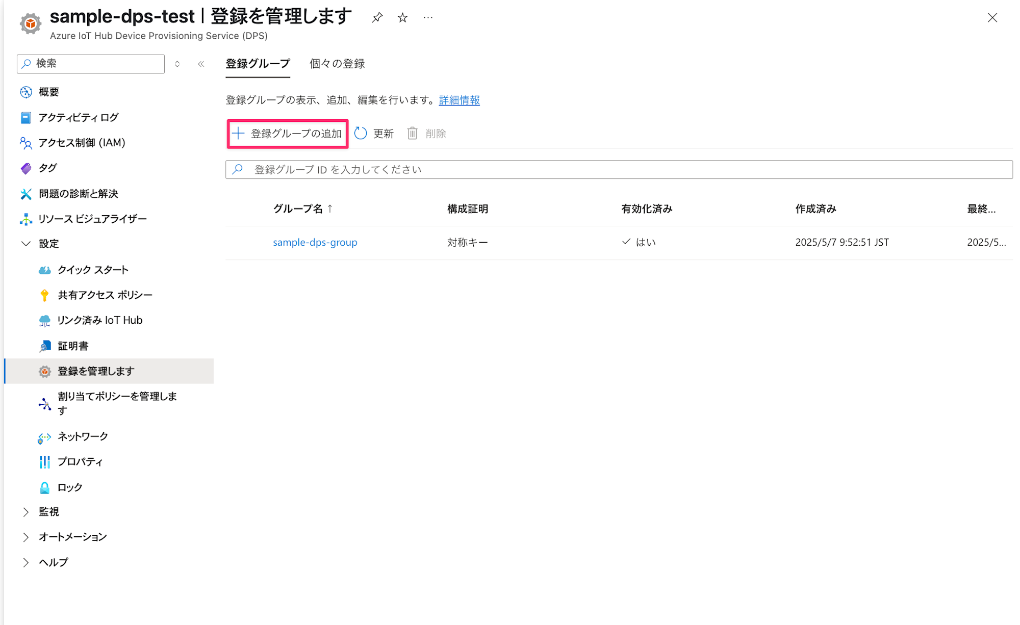
Task: Collapse the 設定 section chevron
Action: coord(25,244)
